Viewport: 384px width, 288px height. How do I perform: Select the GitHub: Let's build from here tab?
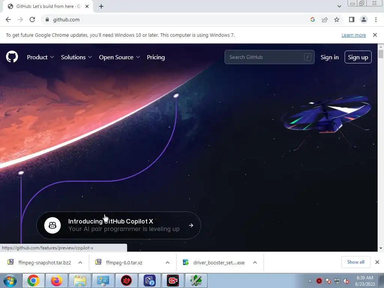click(x=48, y=7)
